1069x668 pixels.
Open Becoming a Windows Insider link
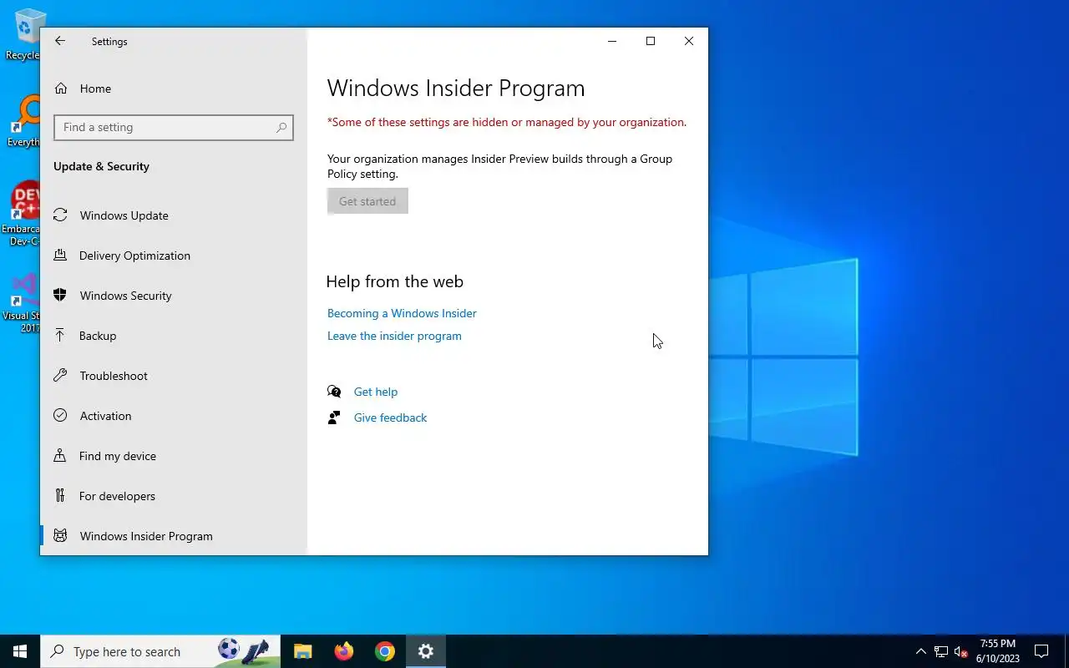pyautogui.click(x=402, y=313)
